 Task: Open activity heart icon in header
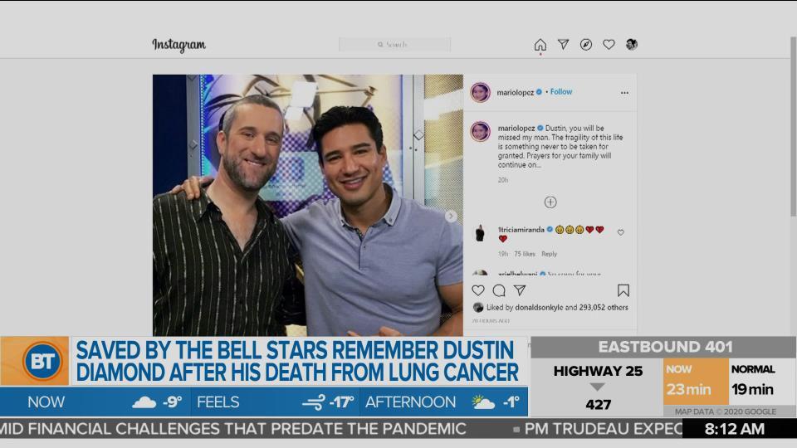(609, 45)
